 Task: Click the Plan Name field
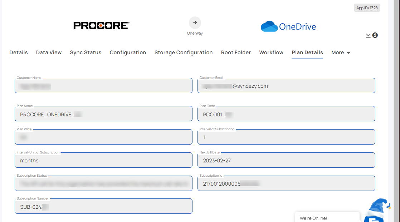(x=103, y=114)
